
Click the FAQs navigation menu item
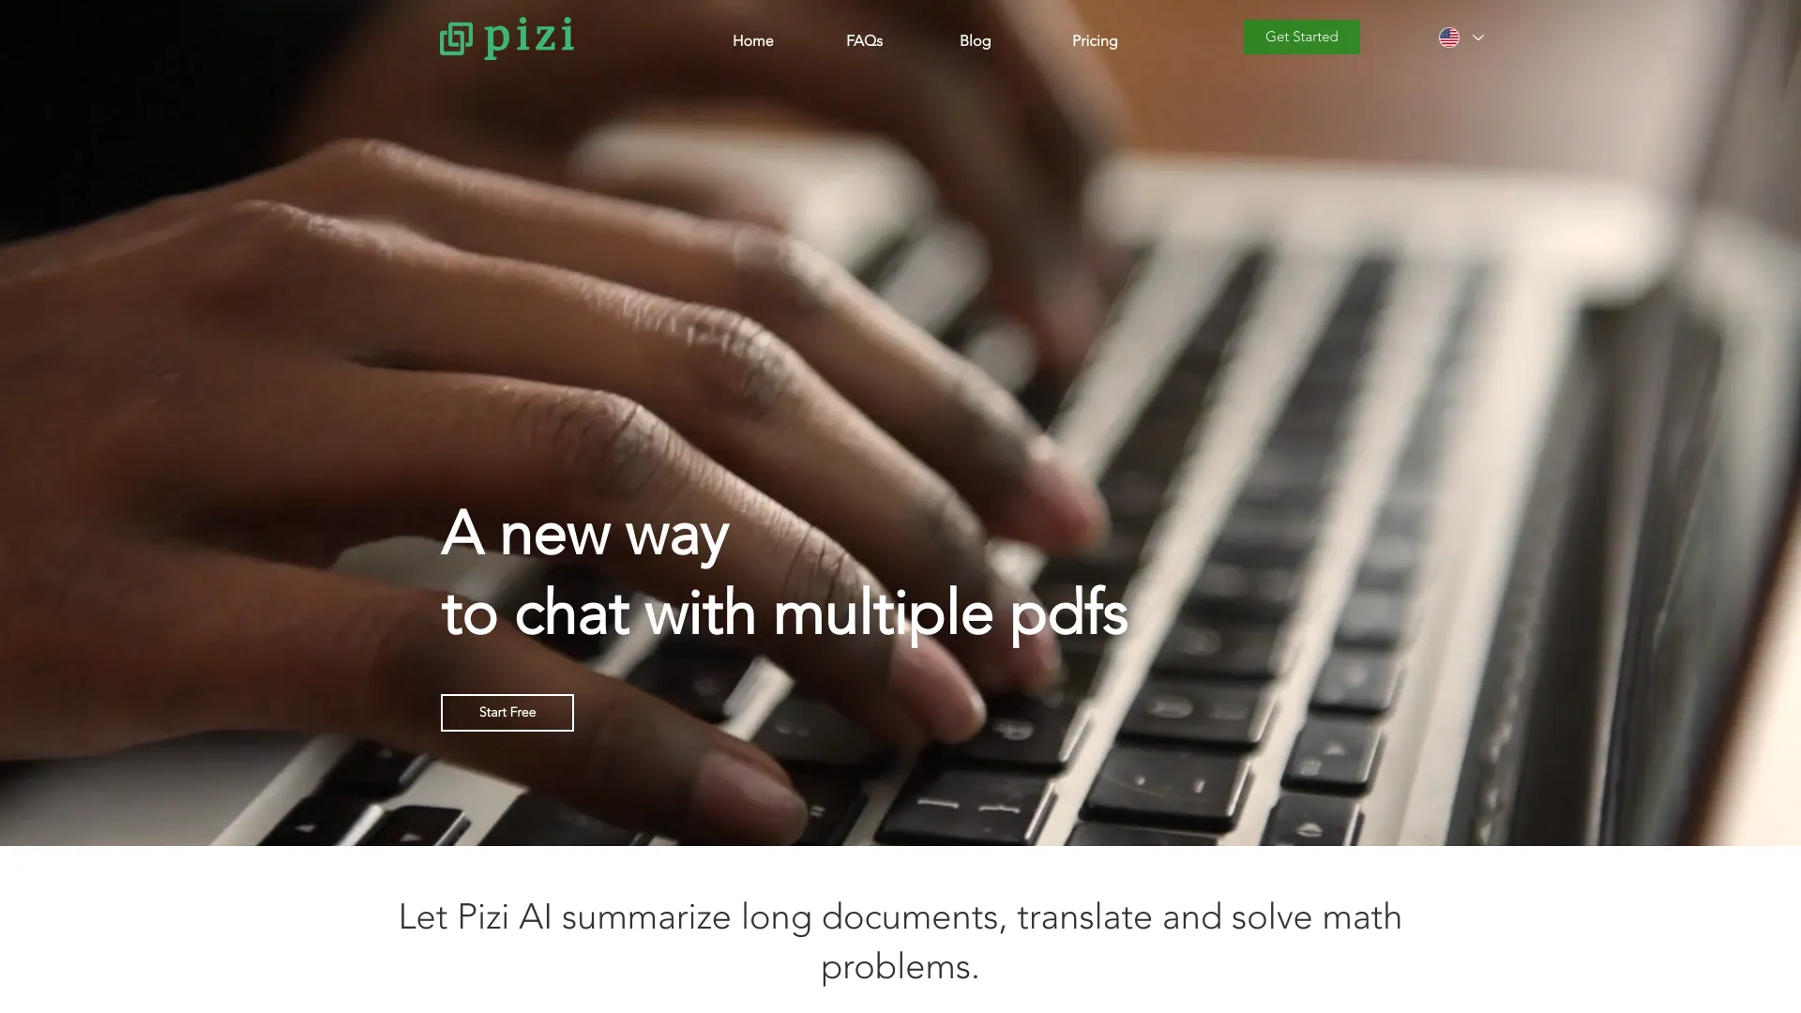pos(863,39)
